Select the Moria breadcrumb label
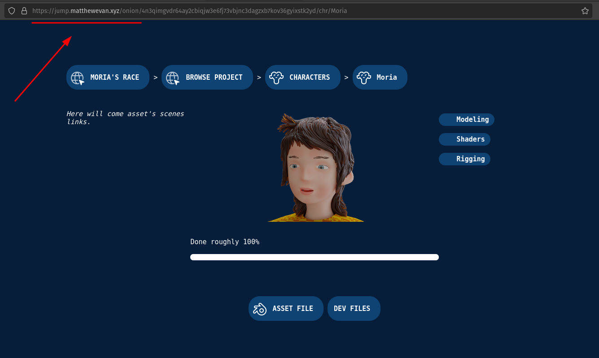 (x=387, y=77)
